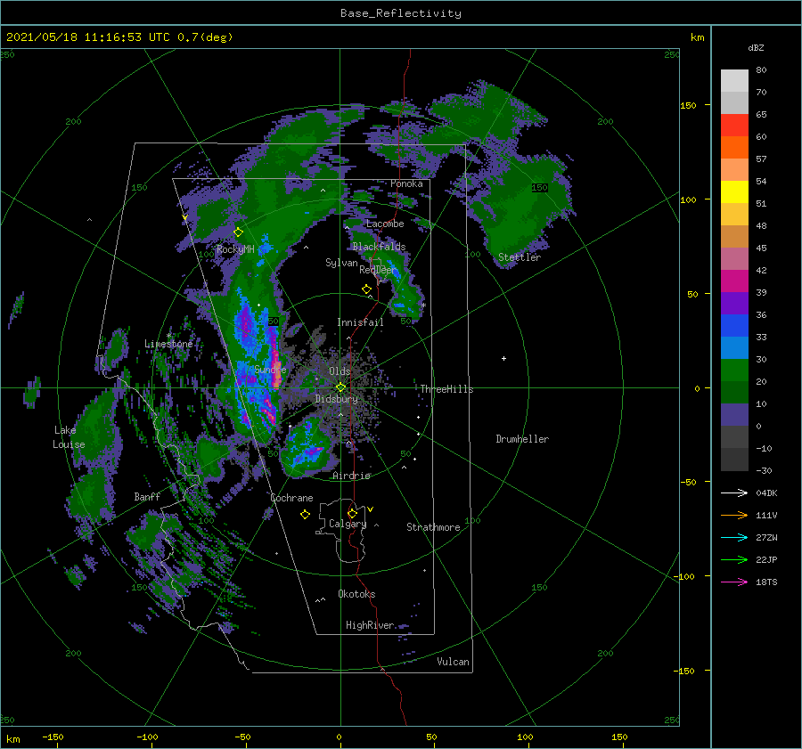
Task: Click the Sundre label in the storm
Action: 270,369
